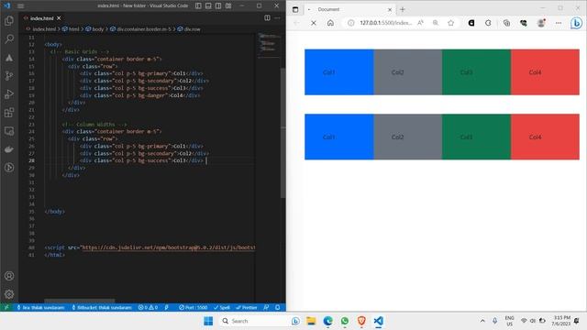Open Edge tab actions menu

pyautogui.click(x=295, y=10)
